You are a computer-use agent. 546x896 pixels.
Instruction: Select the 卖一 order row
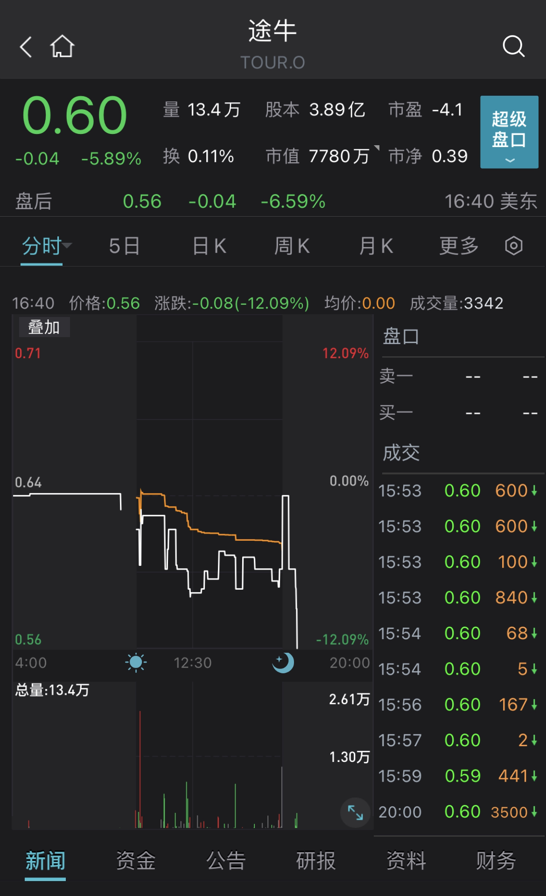[x=460, y=376]
